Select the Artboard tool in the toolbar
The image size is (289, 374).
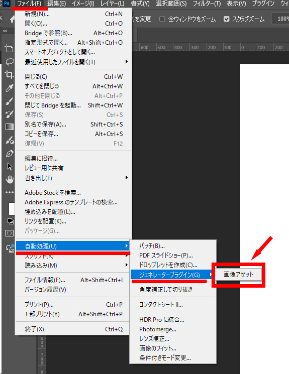(x=10, y=49)
